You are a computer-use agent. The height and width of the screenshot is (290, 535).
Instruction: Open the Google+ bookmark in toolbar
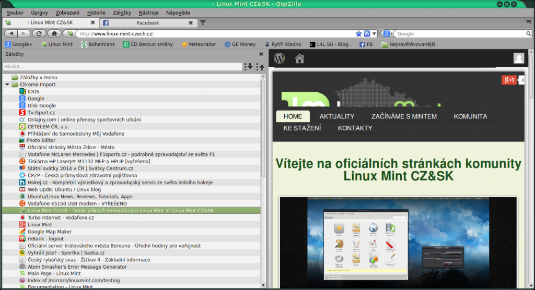point(19,44)
